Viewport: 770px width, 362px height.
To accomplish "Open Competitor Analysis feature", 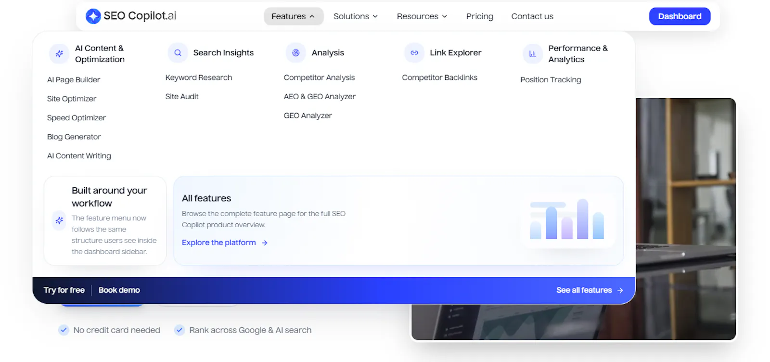I will (x=319, y=78).
